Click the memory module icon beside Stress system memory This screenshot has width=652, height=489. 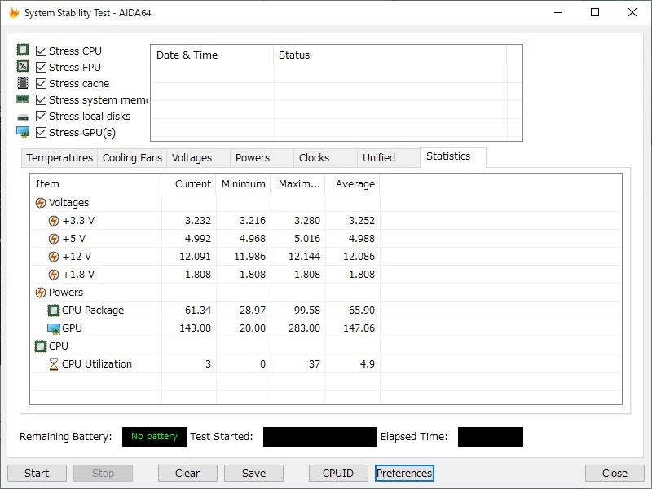pos(23,99)
